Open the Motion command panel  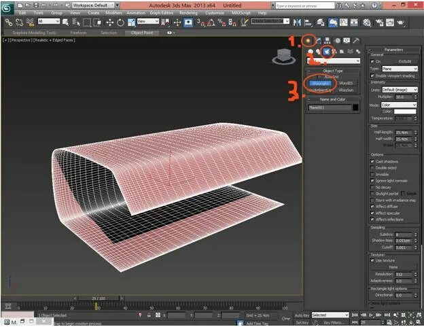tap(338, 41)
